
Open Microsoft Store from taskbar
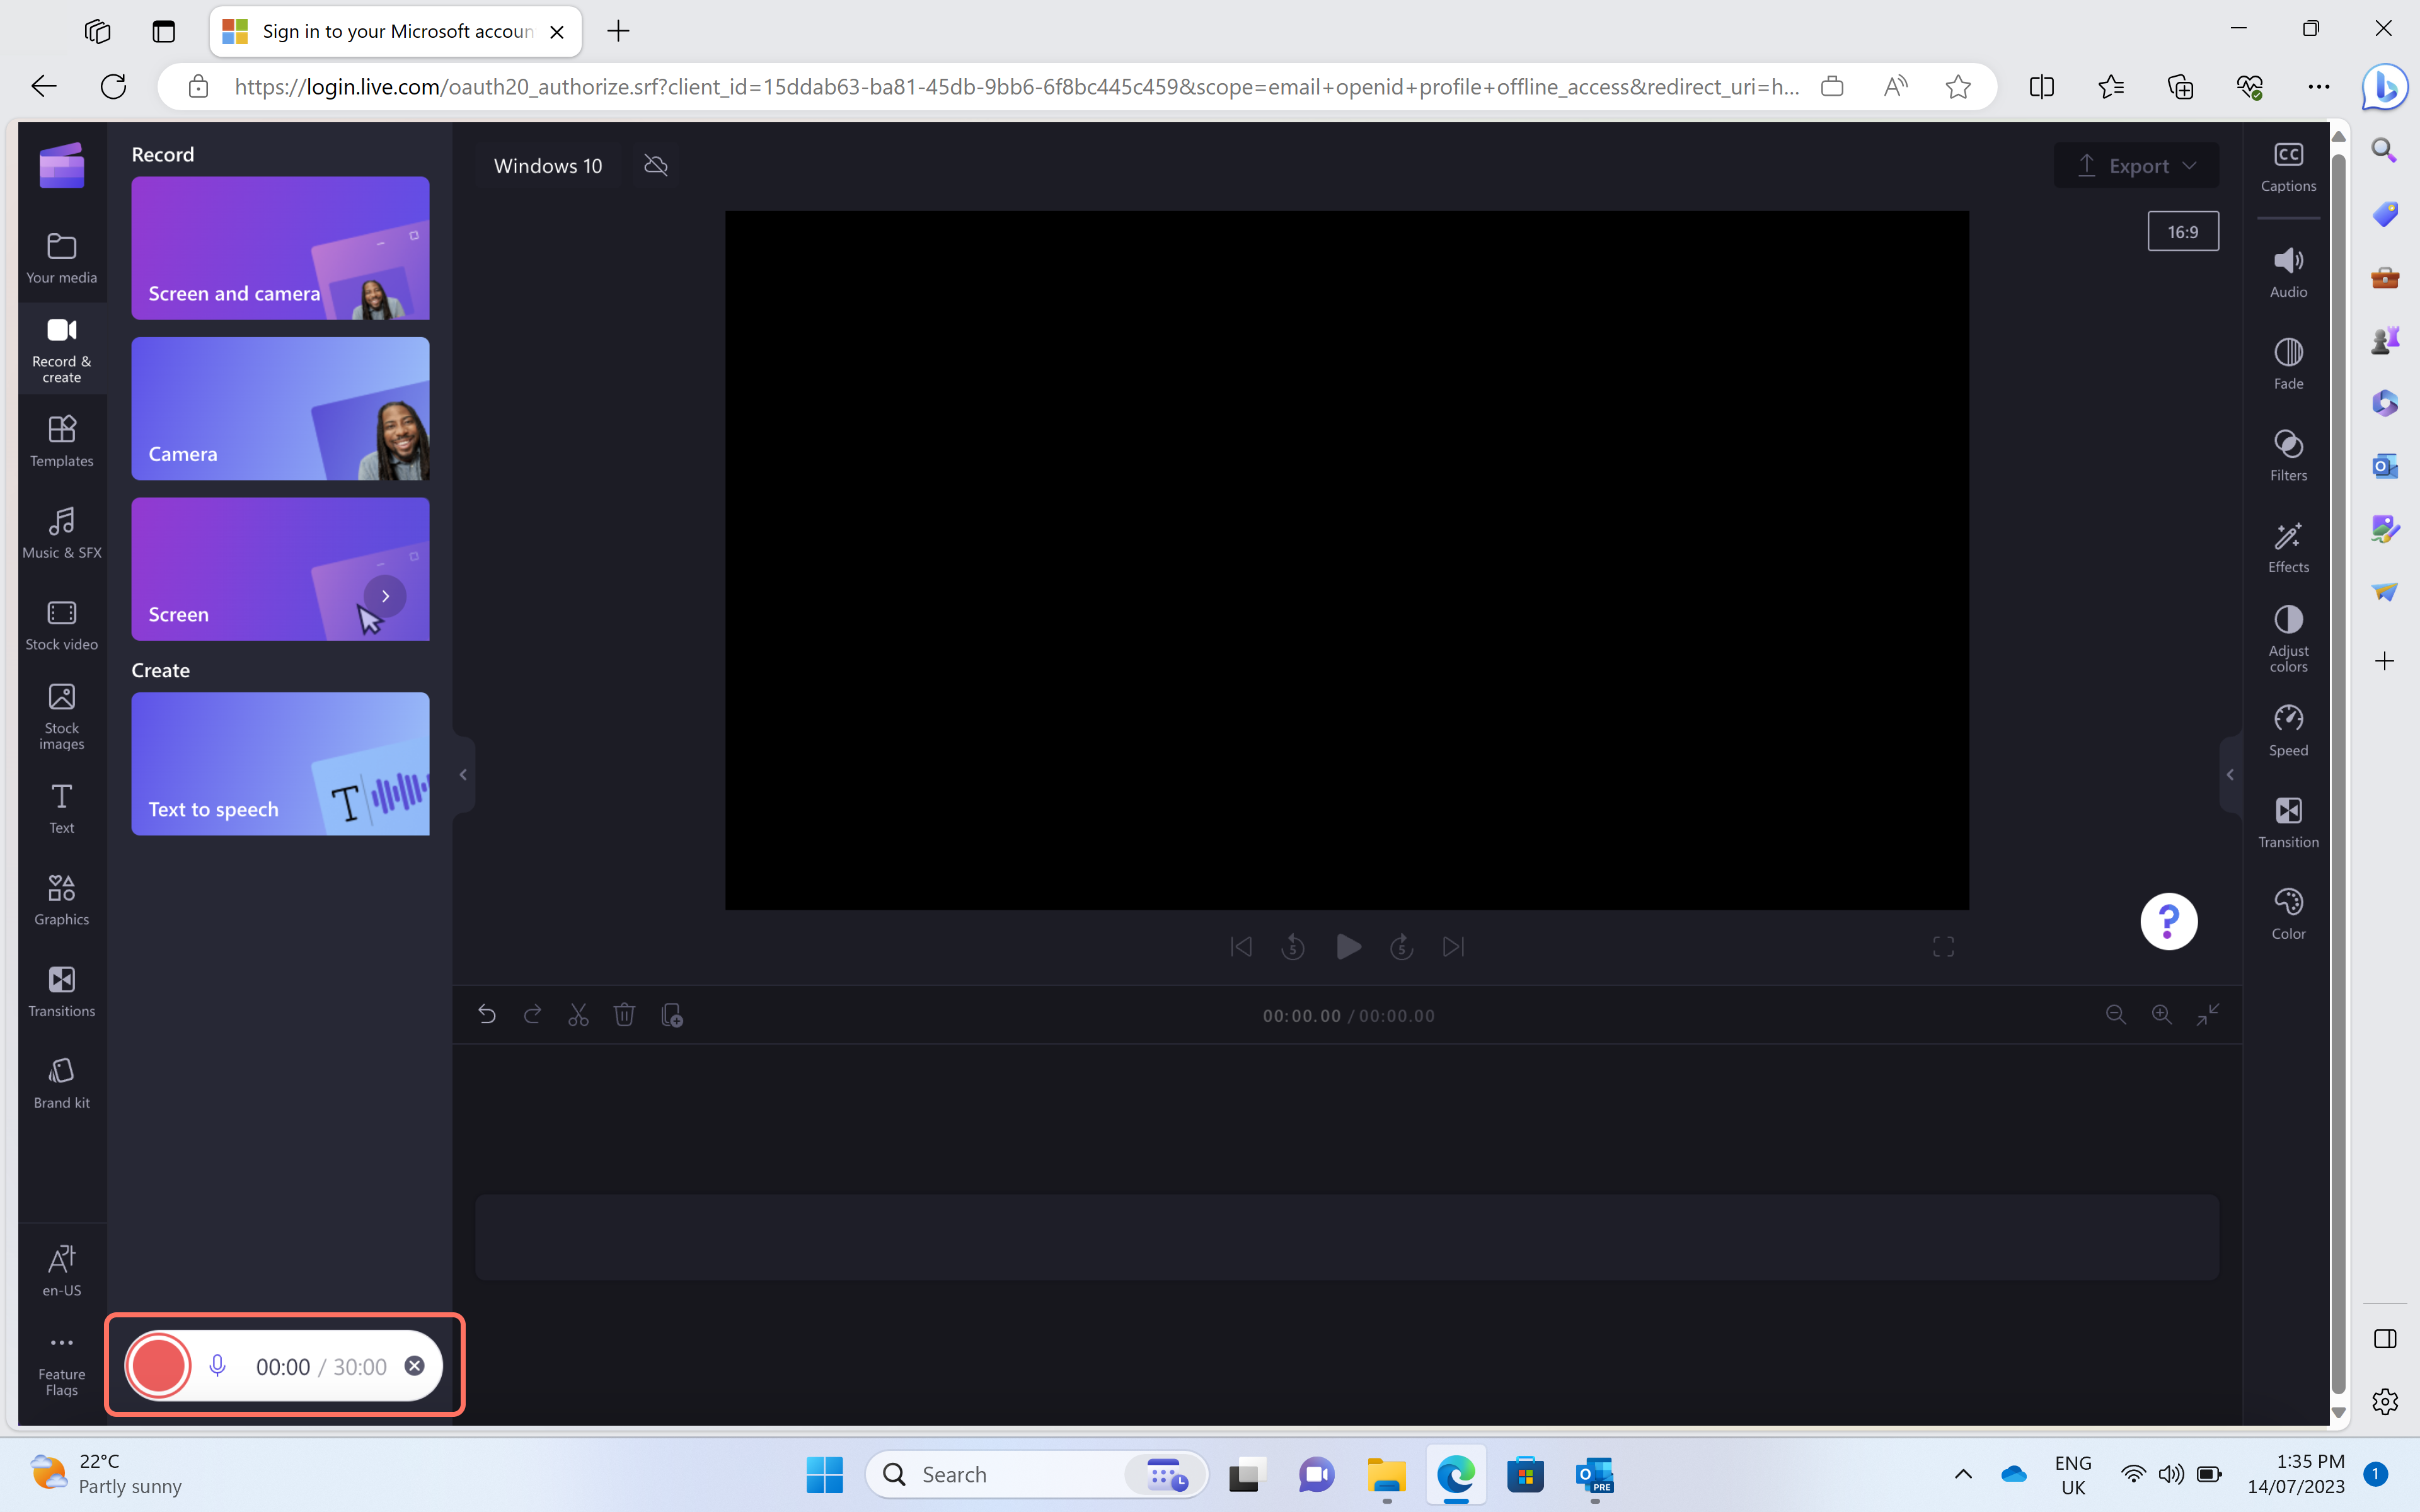[x=1525, y=1474]
